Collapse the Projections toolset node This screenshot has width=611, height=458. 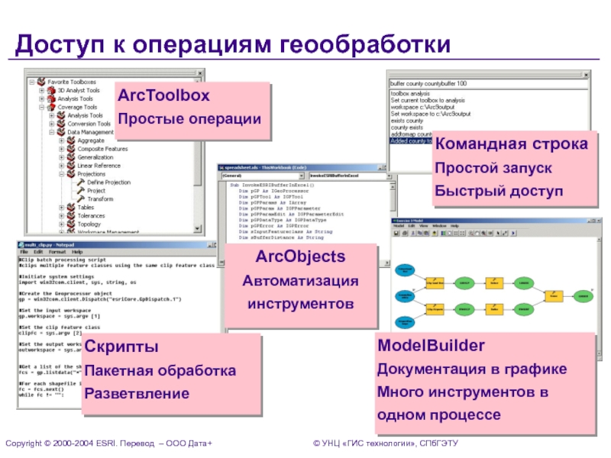(x=62, y=174)
